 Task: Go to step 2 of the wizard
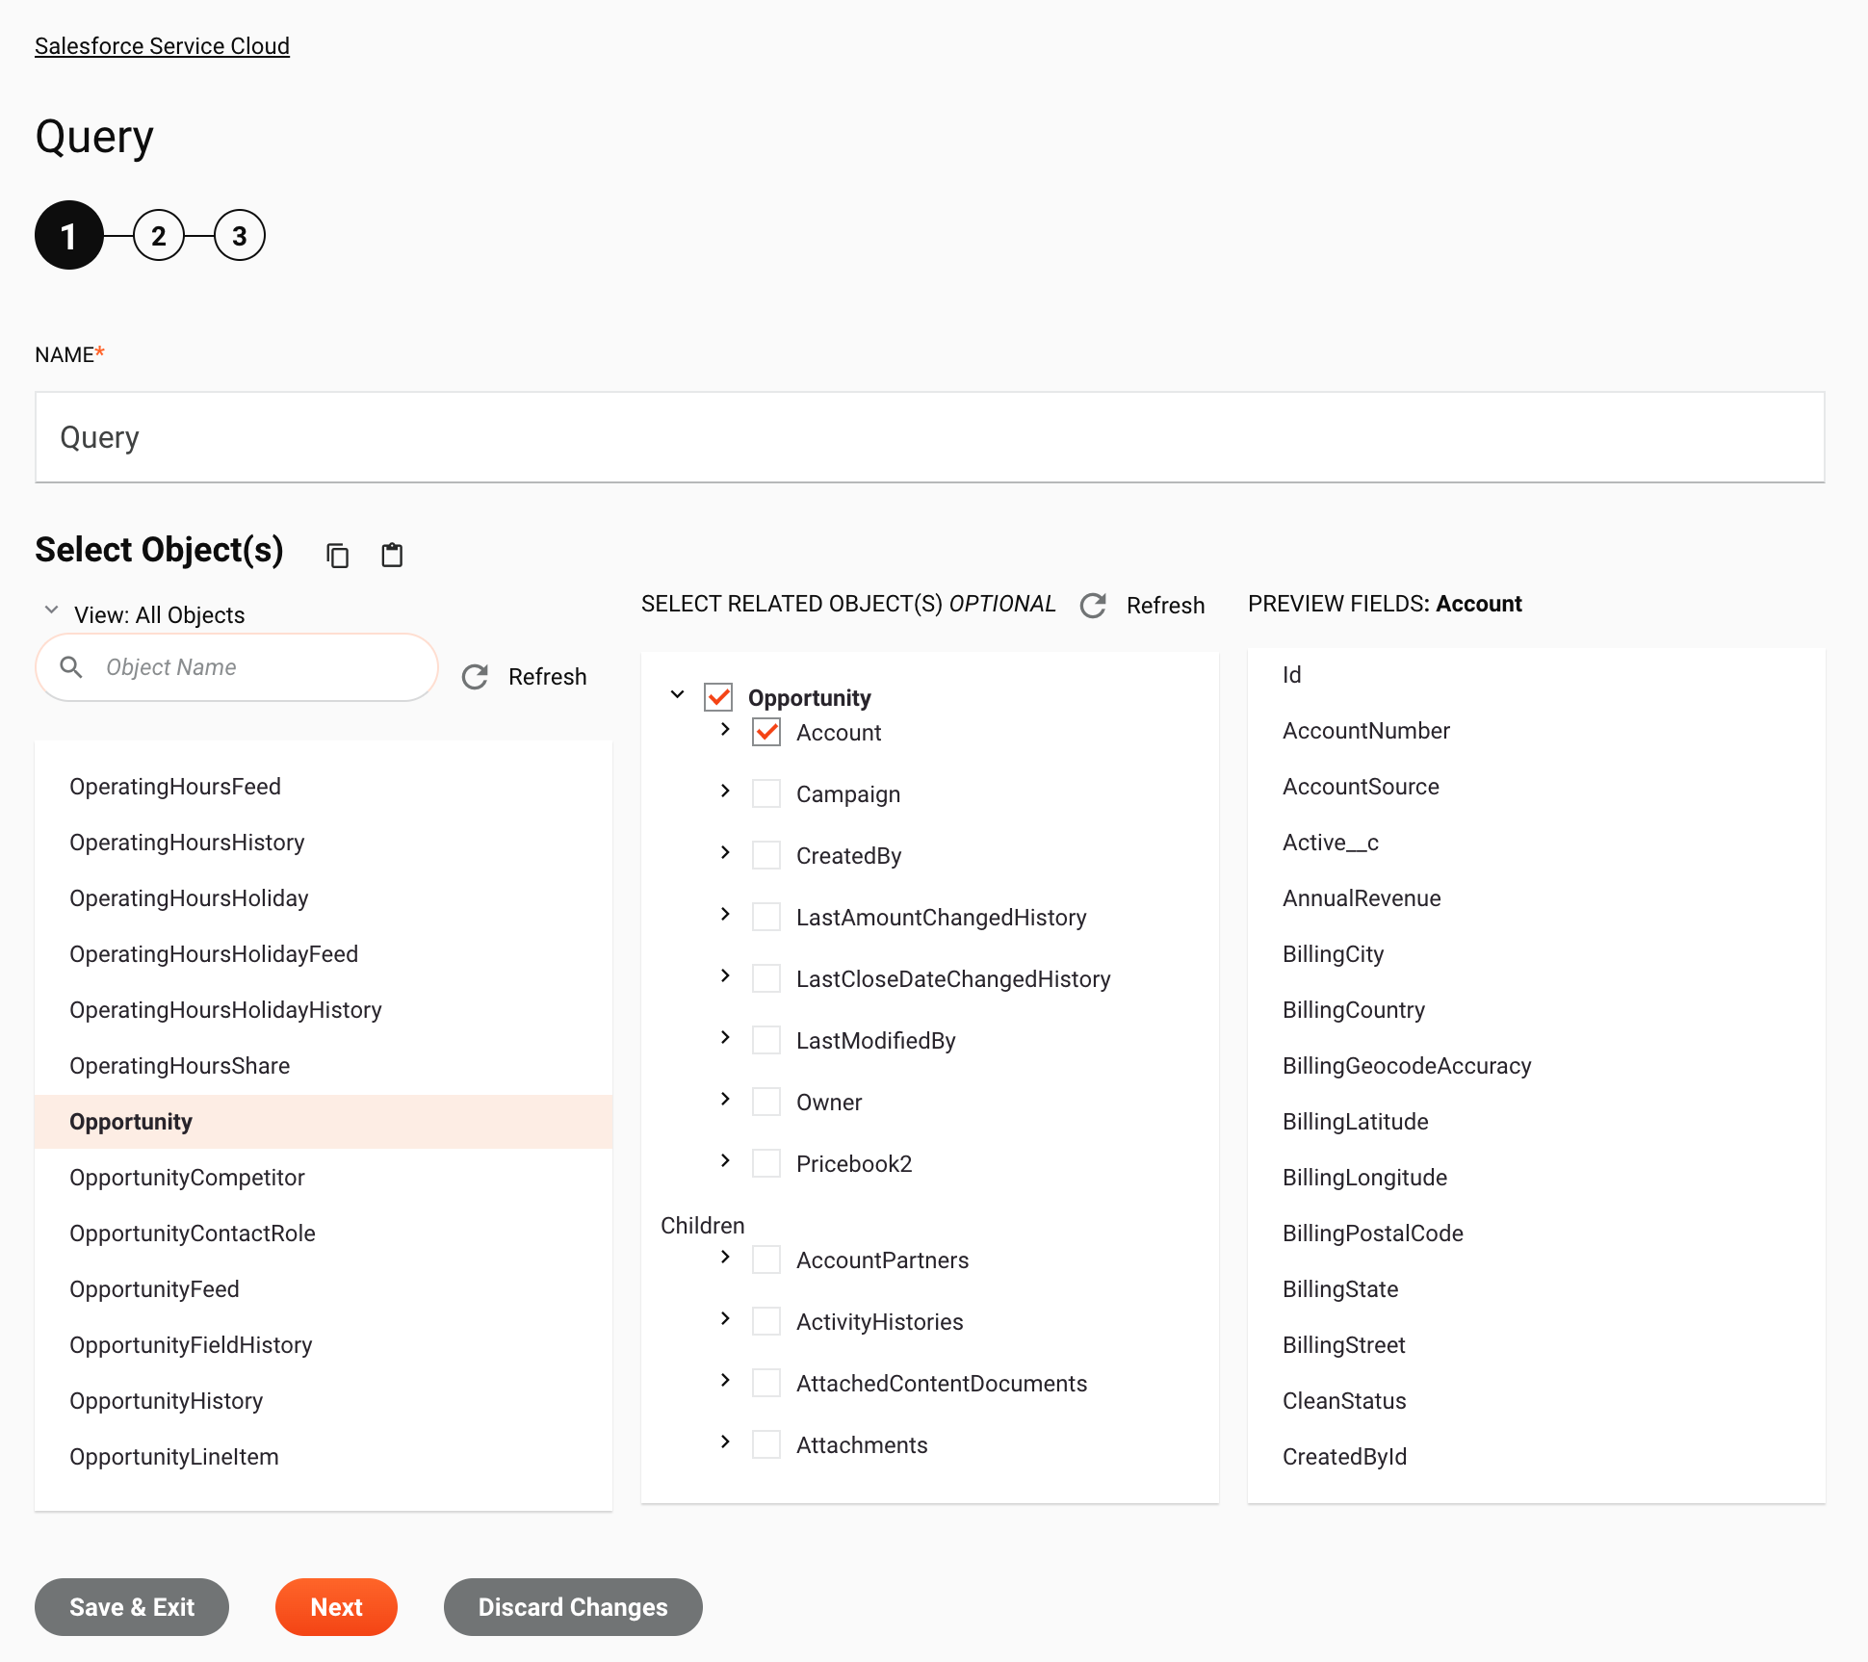[x=159, y=235]
